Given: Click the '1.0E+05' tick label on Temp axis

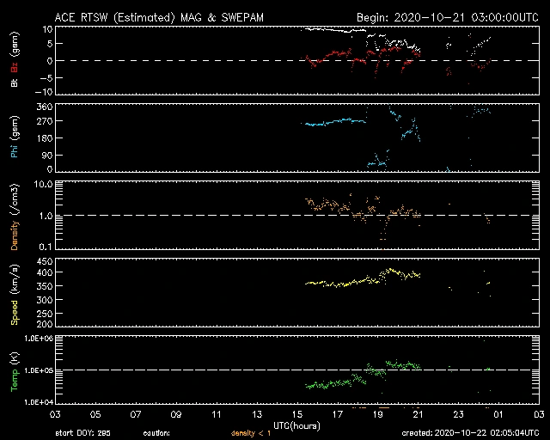Looking at the screenshot, I should pyautogui.click(x=39, y=370).
